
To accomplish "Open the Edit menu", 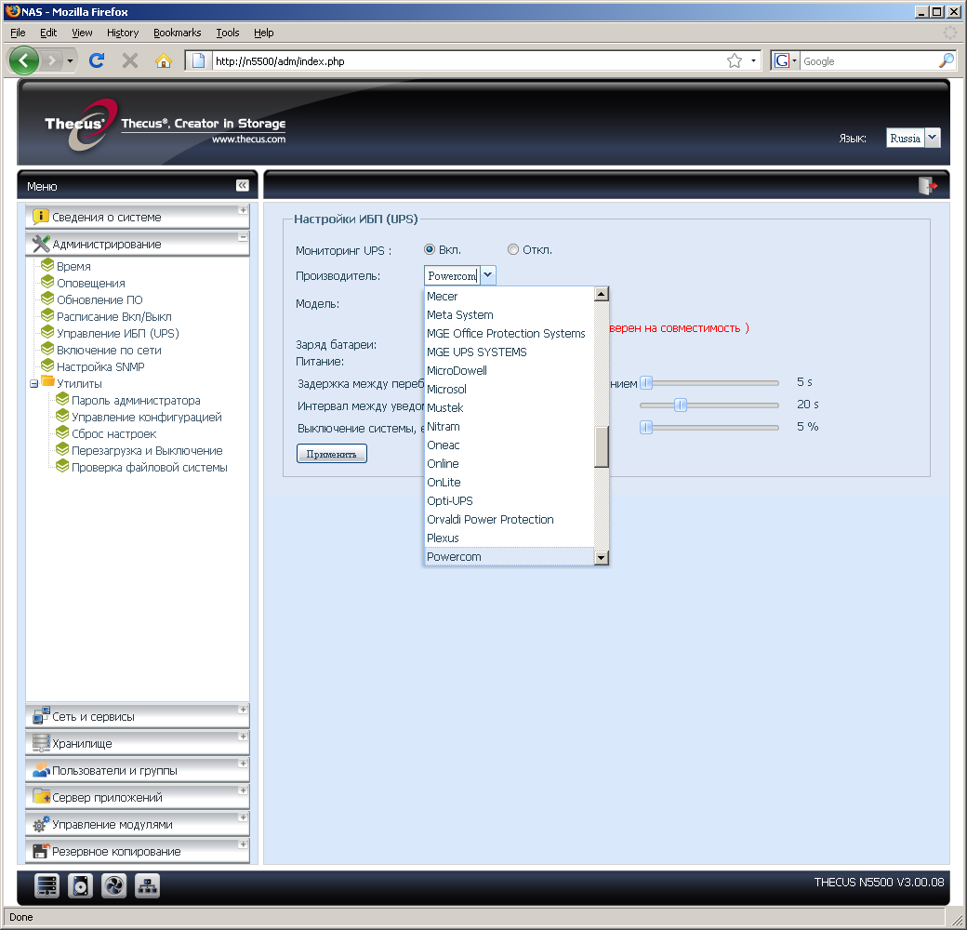I will pos(48,33).
